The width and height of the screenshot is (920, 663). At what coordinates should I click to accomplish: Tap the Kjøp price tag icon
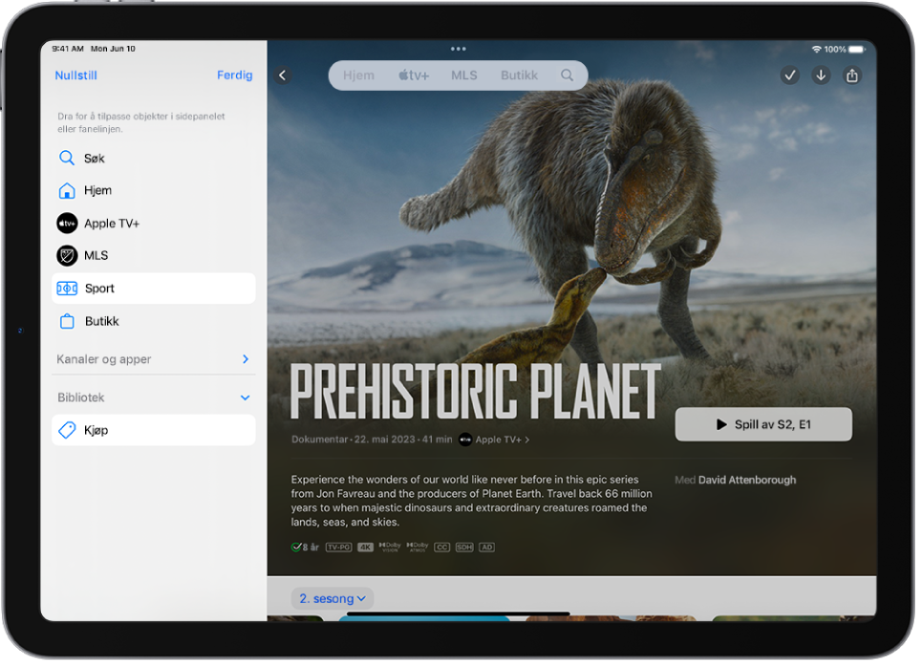pos(67,431)
